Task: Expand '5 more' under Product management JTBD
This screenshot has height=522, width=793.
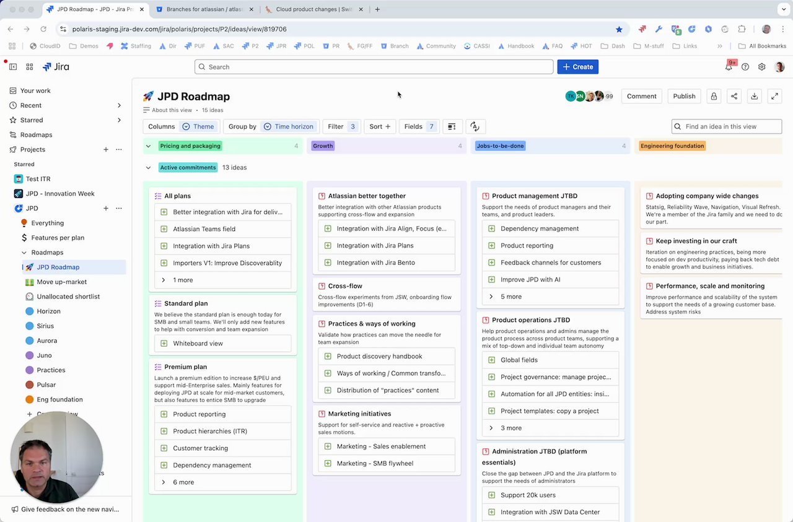Action: coord(550,297)
